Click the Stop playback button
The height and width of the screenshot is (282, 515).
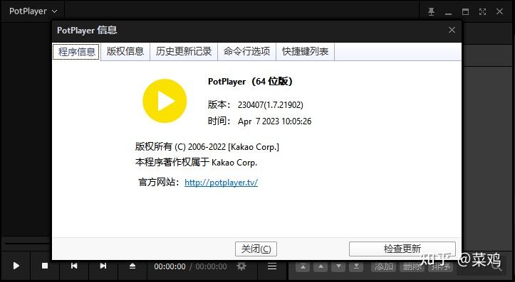pyautogui.click(x=45, y=266)
